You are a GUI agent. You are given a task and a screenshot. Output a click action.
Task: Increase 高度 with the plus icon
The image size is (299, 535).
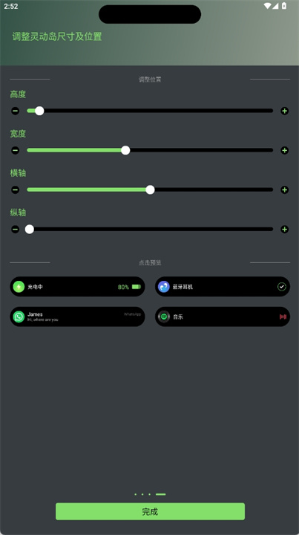point(285,111)
